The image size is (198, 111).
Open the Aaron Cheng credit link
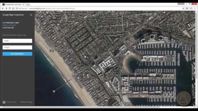point(26,102)
